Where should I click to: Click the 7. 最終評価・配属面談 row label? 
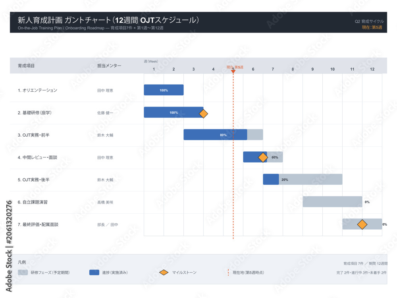[38, 224]
